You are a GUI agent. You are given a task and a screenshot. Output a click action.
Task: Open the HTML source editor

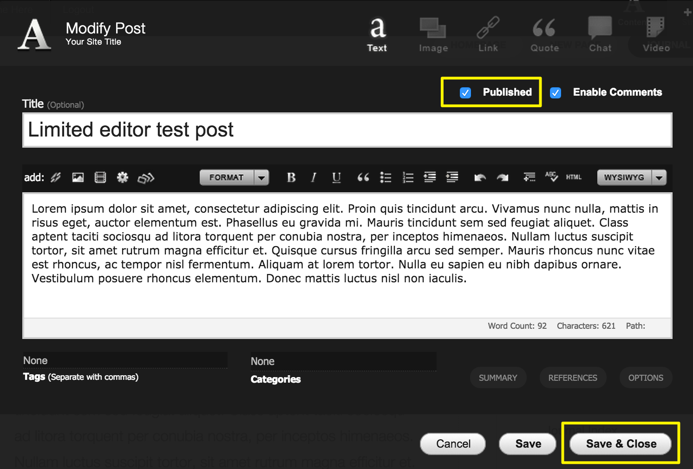574,177
